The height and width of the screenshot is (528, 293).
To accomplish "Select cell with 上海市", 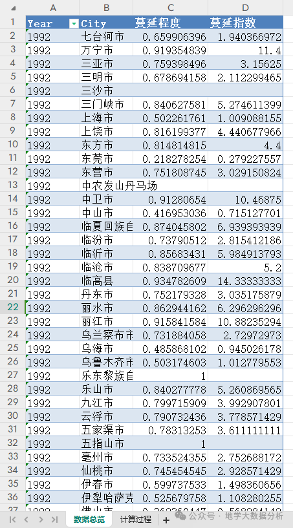I will [x=106, y=118].
